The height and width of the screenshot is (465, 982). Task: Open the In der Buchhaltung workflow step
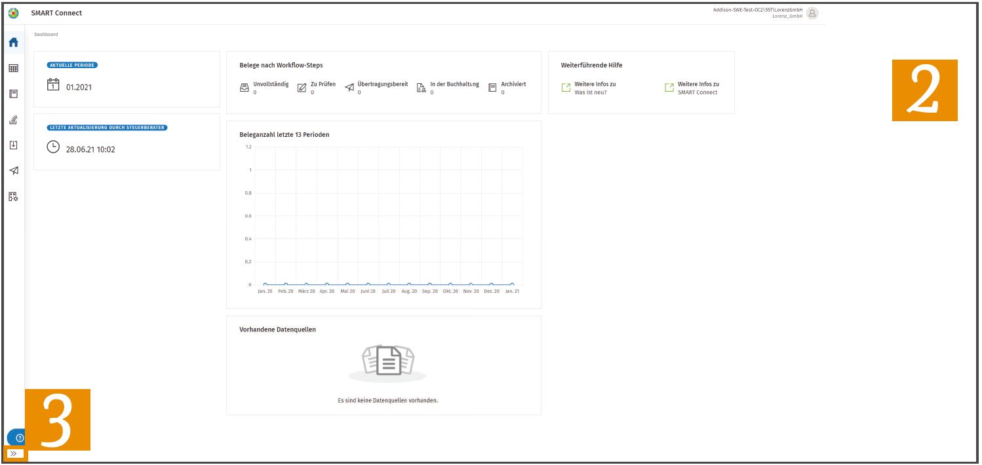[x=448, y=88]
